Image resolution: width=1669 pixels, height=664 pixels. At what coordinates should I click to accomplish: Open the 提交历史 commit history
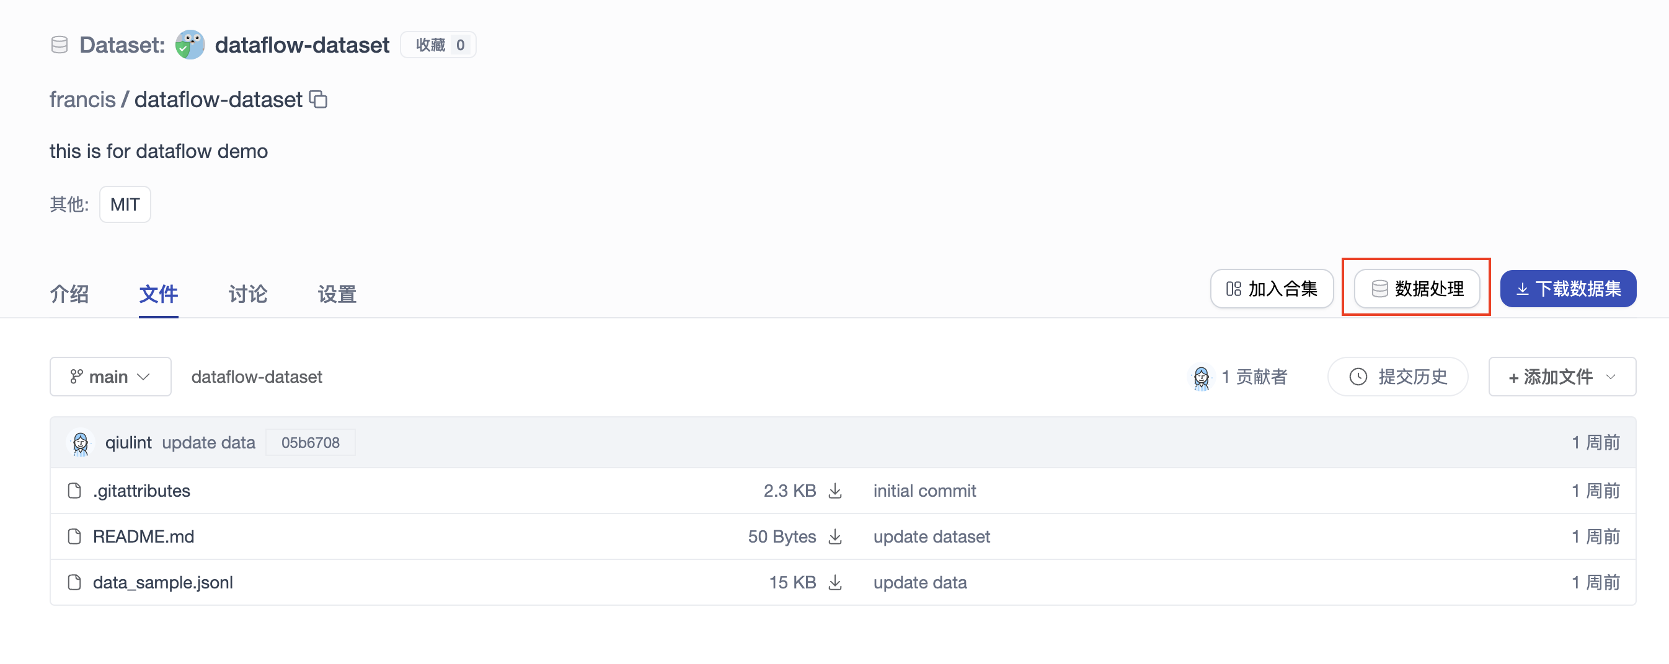[x=1397, y=377]
